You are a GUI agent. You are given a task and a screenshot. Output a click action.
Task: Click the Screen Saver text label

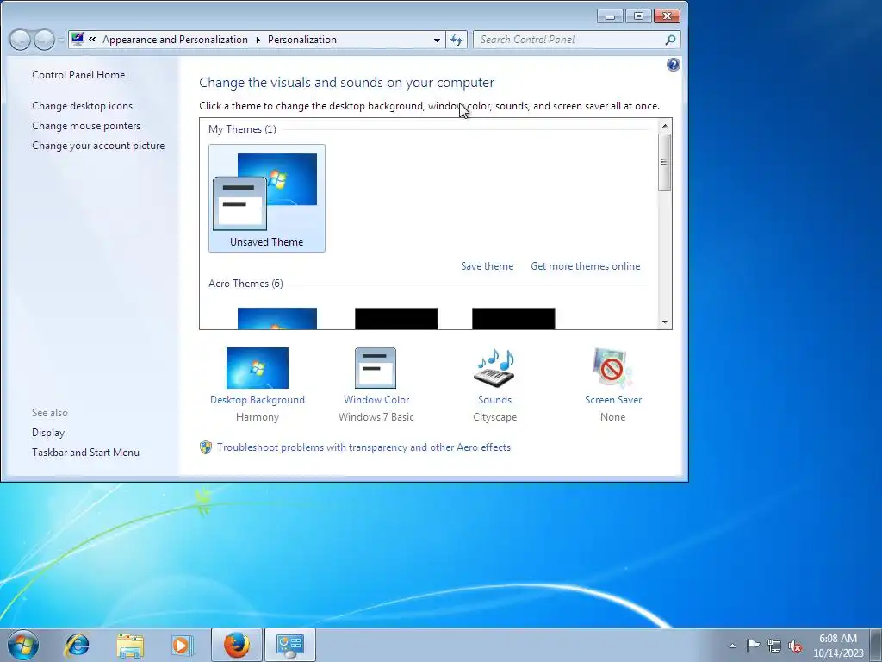pos(613,400)
